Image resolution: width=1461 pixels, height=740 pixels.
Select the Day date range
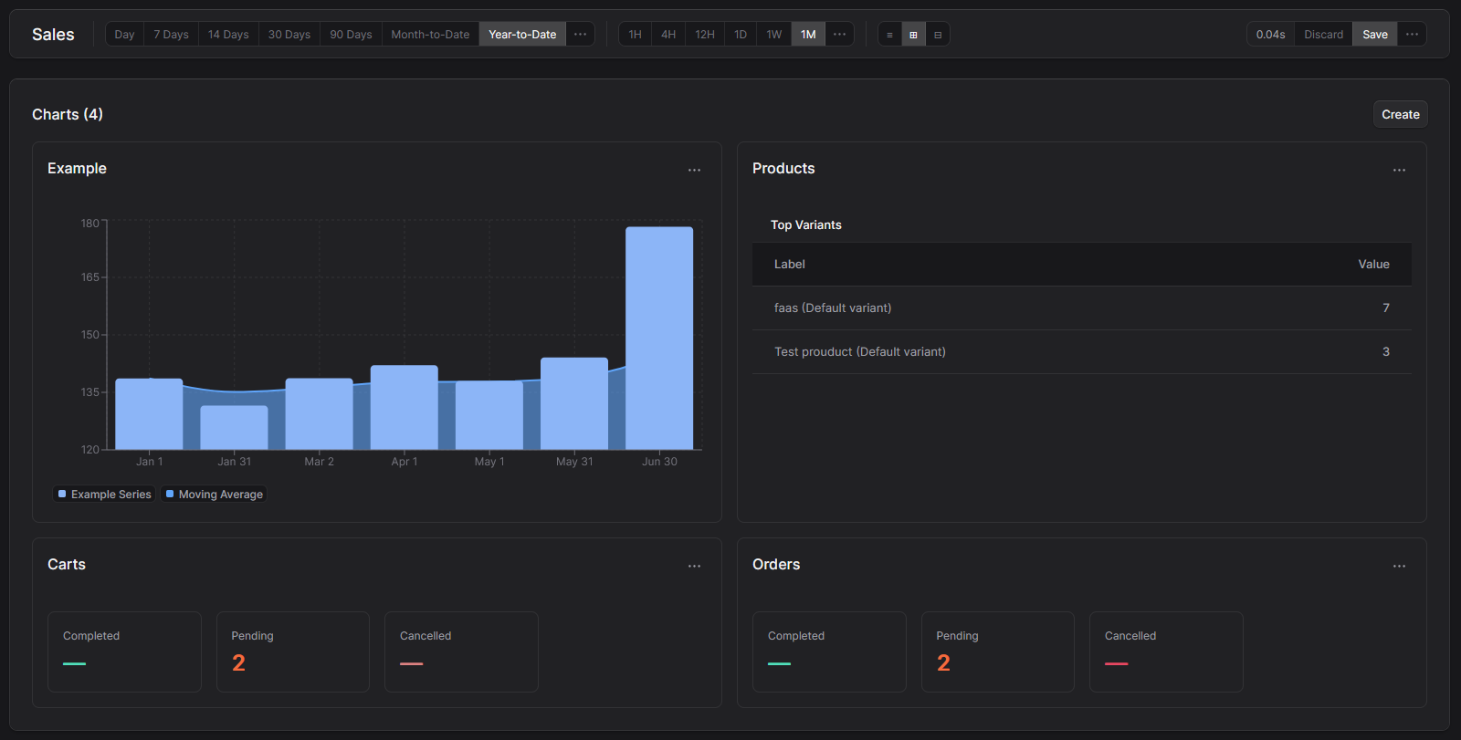coord(124,35)
